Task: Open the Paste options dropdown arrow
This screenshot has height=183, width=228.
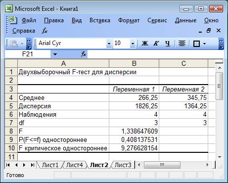Action: click(x=22, y=44)
